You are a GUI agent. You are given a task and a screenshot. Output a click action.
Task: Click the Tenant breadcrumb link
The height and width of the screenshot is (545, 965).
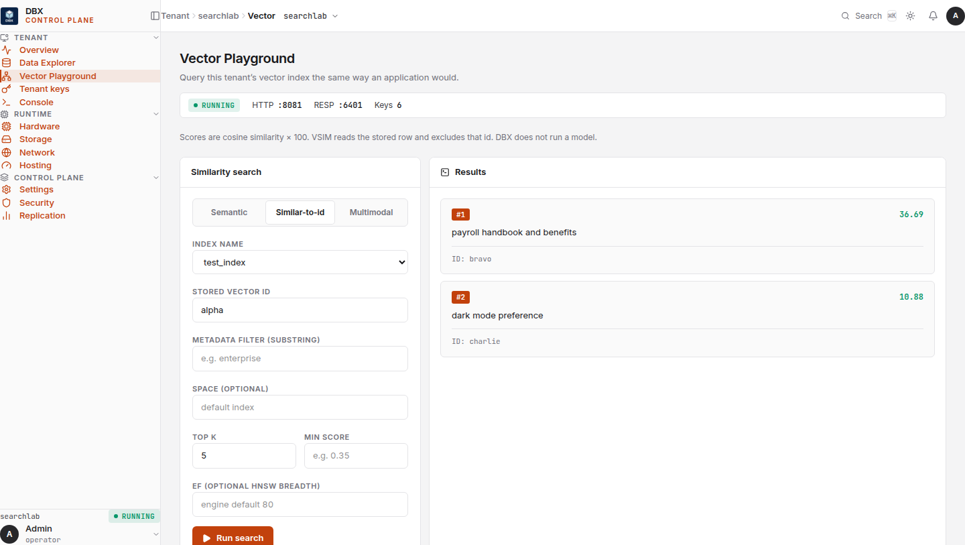tap(176, 15)
